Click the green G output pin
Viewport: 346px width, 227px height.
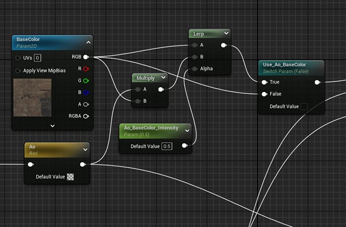pos(86,81)
